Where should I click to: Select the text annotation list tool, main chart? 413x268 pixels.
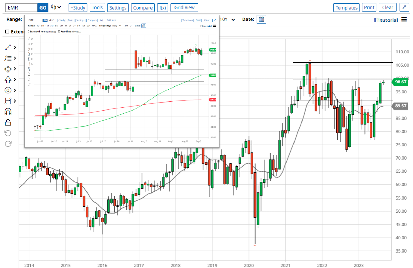(x=8, y=58)
